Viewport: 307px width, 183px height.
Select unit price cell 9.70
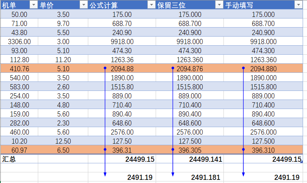(x=63, y=24)
